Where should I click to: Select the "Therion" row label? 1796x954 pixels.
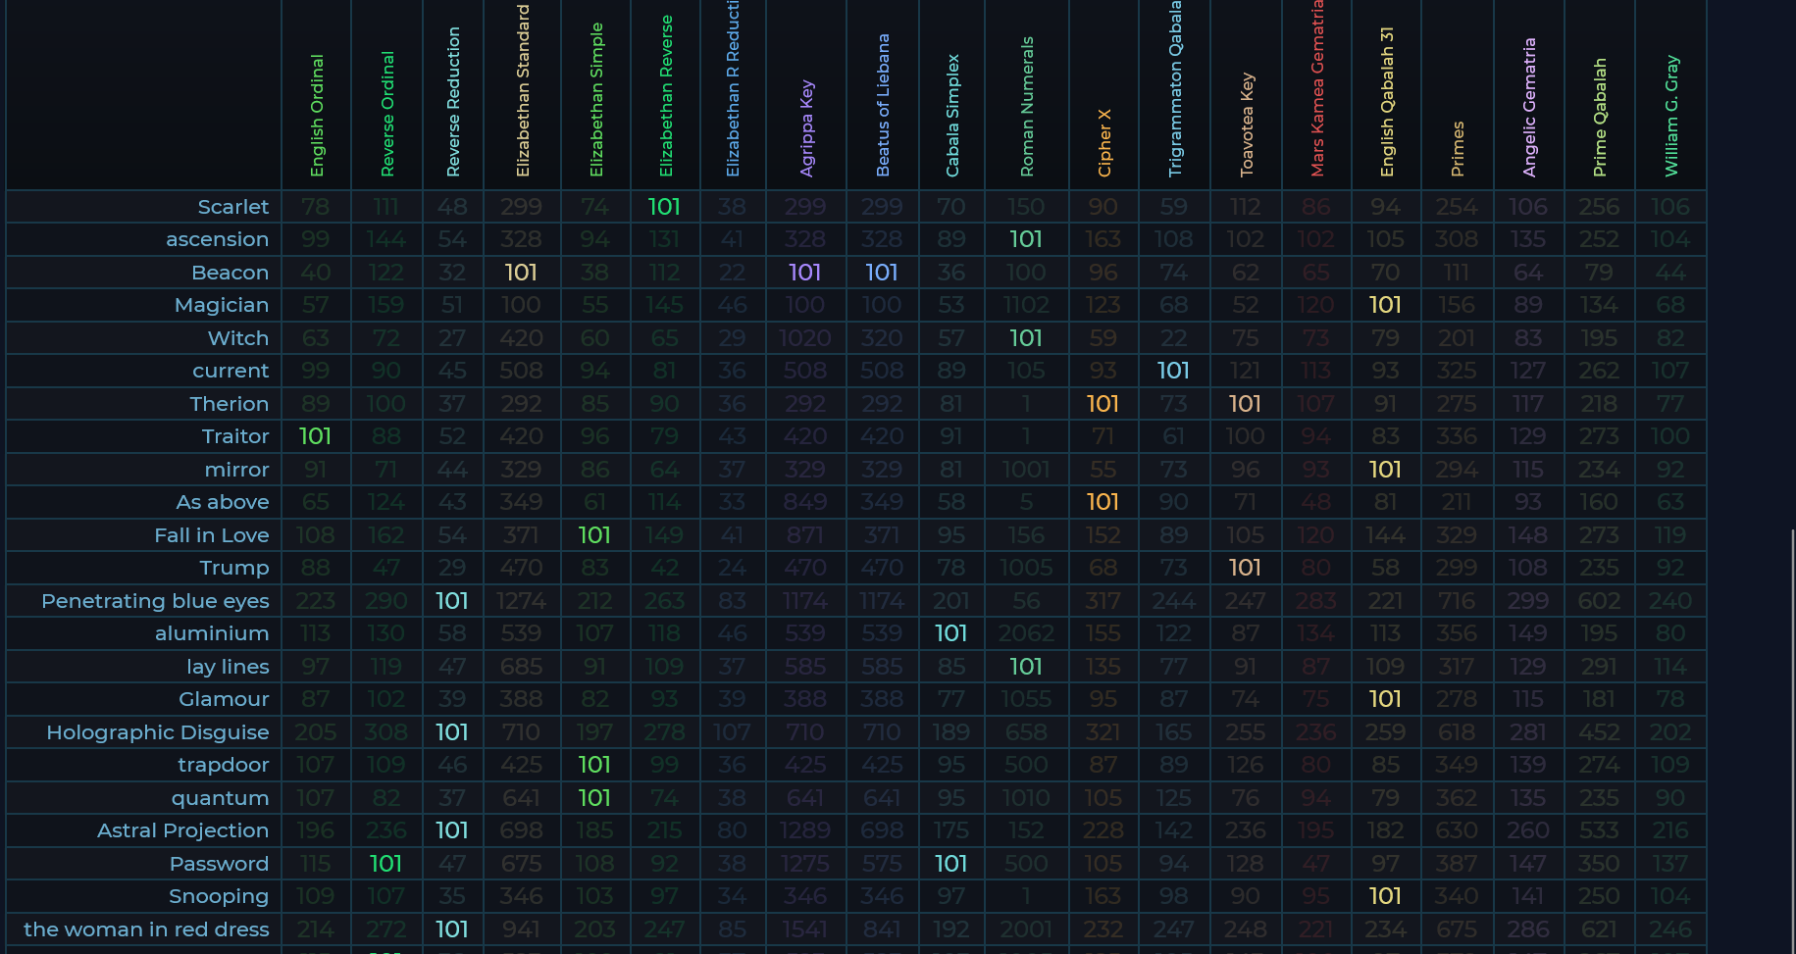229,404
